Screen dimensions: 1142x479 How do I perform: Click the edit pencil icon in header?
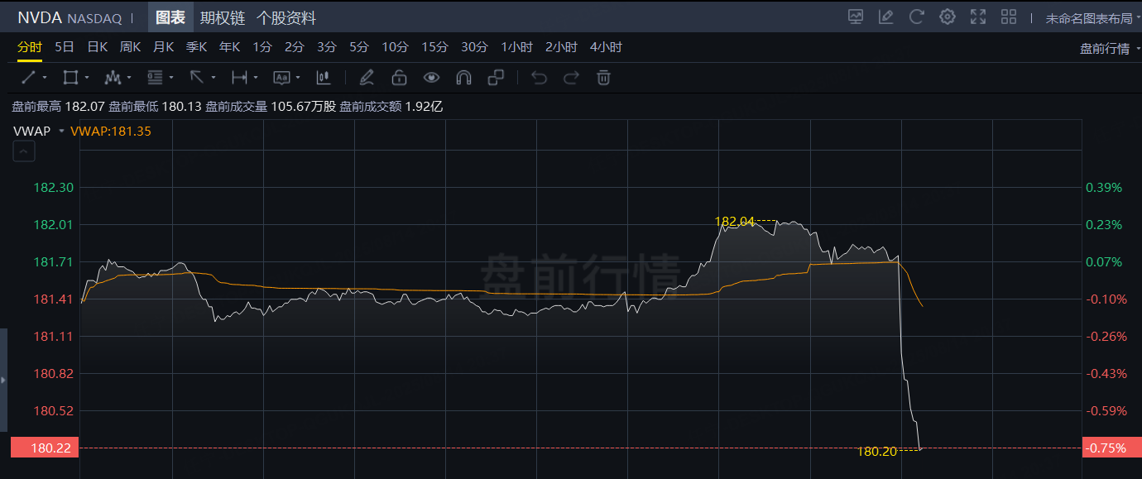click(886, 17)
